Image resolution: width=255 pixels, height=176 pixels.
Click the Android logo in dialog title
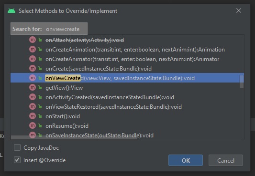[11, 10]
